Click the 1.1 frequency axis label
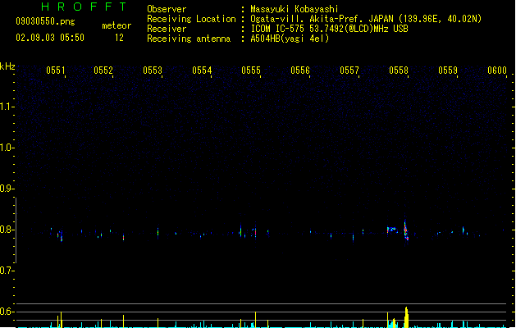Image resolution: width=516 pixels, height=328 pixels. pos(7,107)
